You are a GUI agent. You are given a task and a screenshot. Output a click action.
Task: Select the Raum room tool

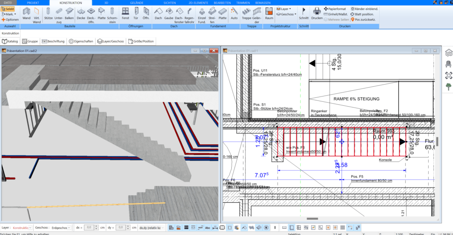click(x=269, y=13)
